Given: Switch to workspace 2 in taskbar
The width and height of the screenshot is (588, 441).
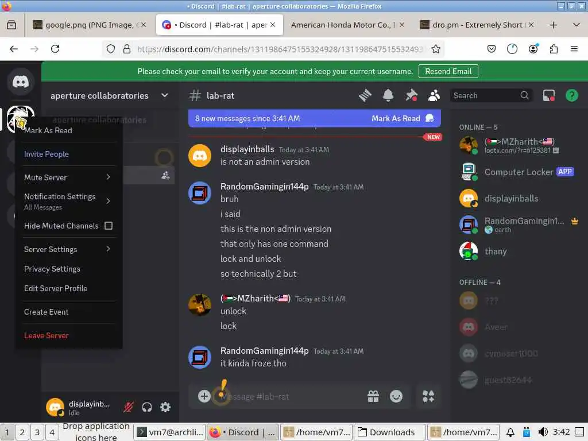Looking at the screenshot, I should click(22, 432).
